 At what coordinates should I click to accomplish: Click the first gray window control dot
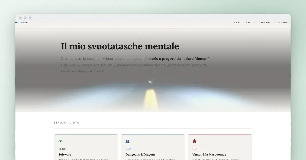coord(20,18)
